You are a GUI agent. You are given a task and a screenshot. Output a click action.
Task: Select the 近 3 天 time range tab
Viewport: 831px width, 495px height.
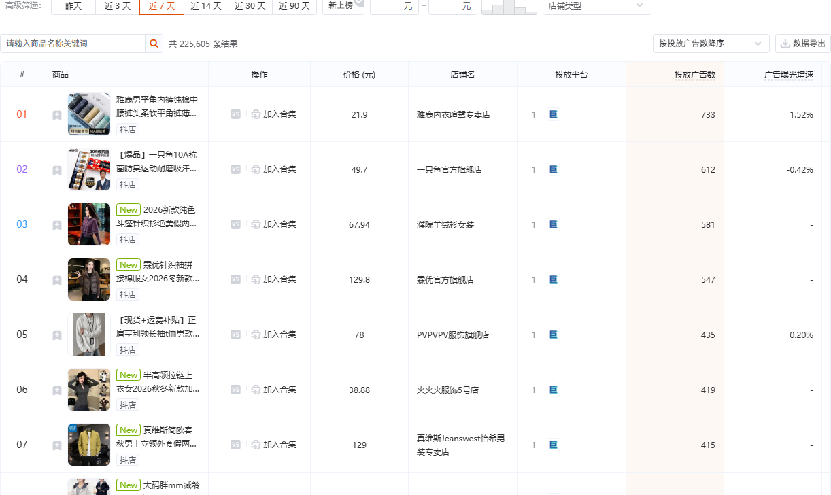click(118, 5)
